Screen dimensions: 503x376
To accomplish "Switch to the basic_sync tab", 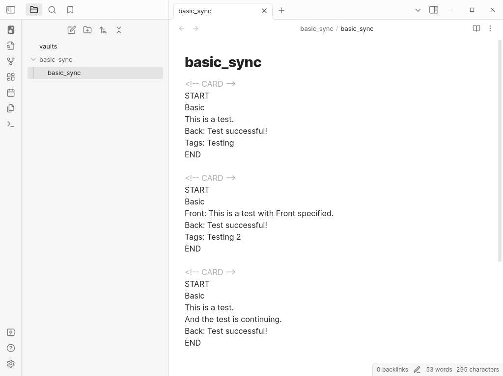I will pyautogui.click(x=216, y=11).
